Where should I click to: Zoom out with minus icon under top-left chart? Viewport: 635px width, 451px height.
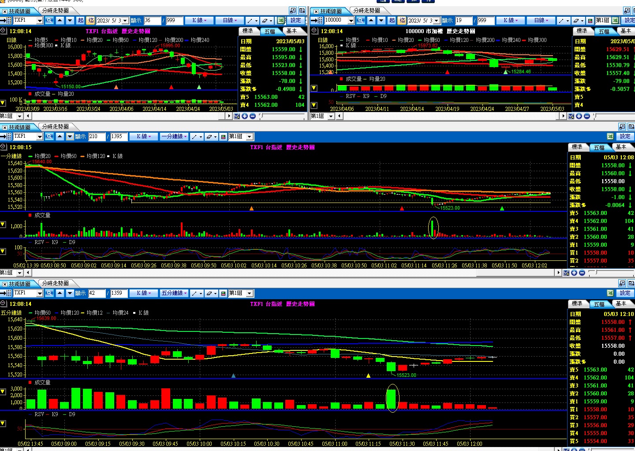253,116
